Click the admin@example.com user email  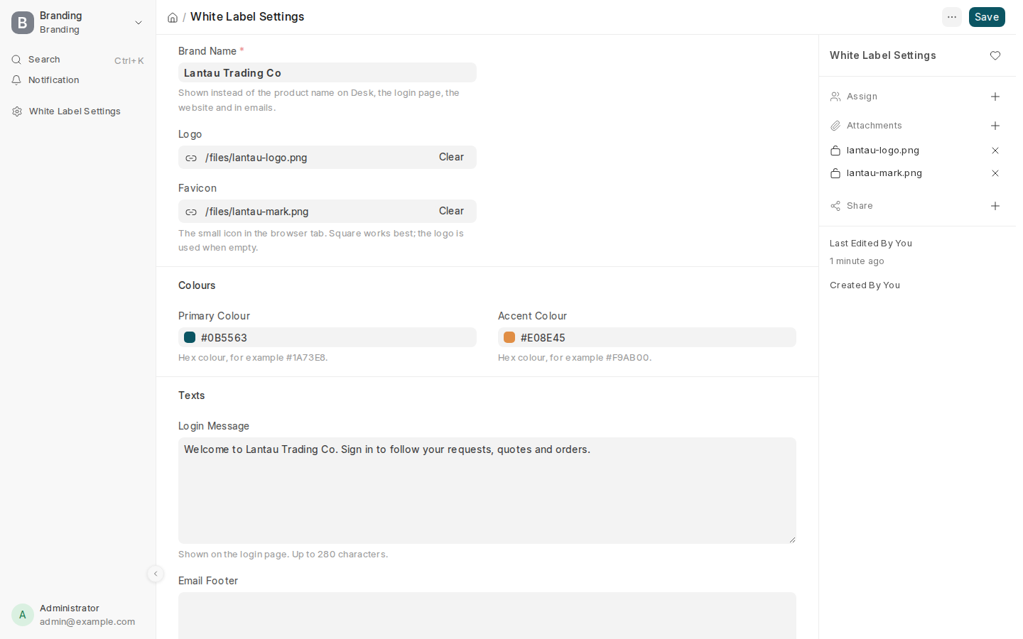click(x=87, y=622)
